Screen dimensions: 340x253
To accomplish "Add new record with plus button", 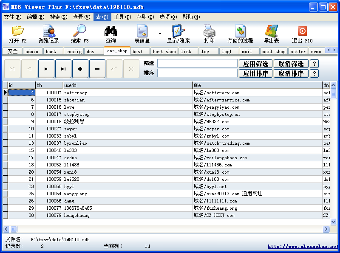I will [80, 69].
